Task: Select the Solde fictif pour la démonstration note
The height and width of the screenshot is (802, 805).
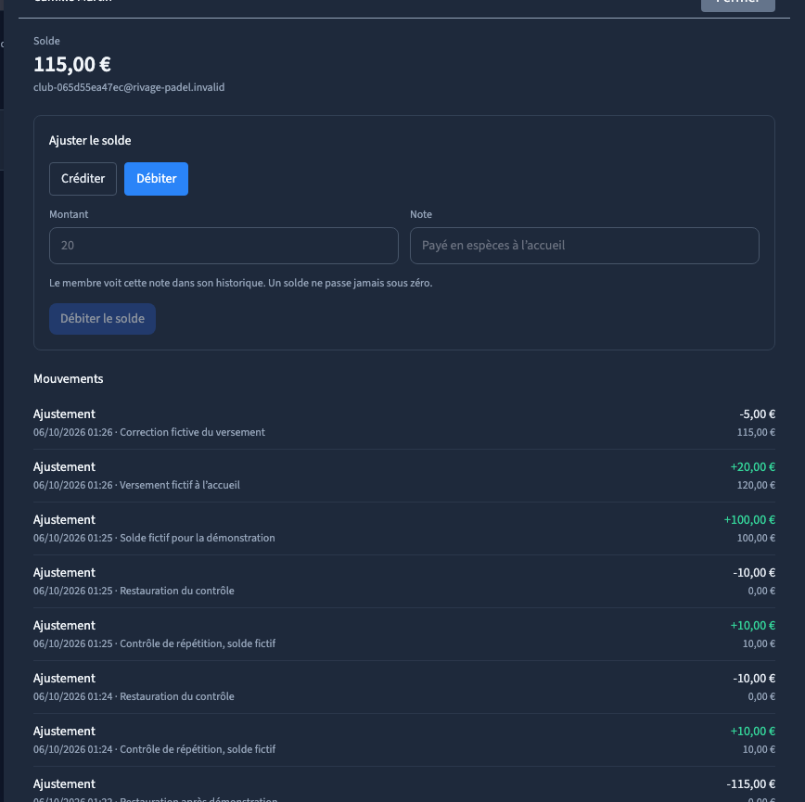Action: click(x=198, y=538)
